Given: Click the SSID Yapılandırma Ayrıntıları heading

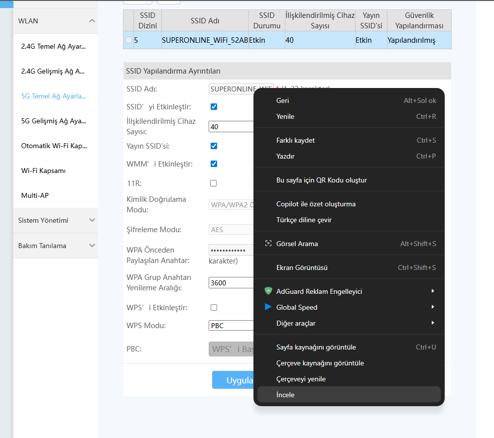Looking at the screenshot, I should (173, 71).
